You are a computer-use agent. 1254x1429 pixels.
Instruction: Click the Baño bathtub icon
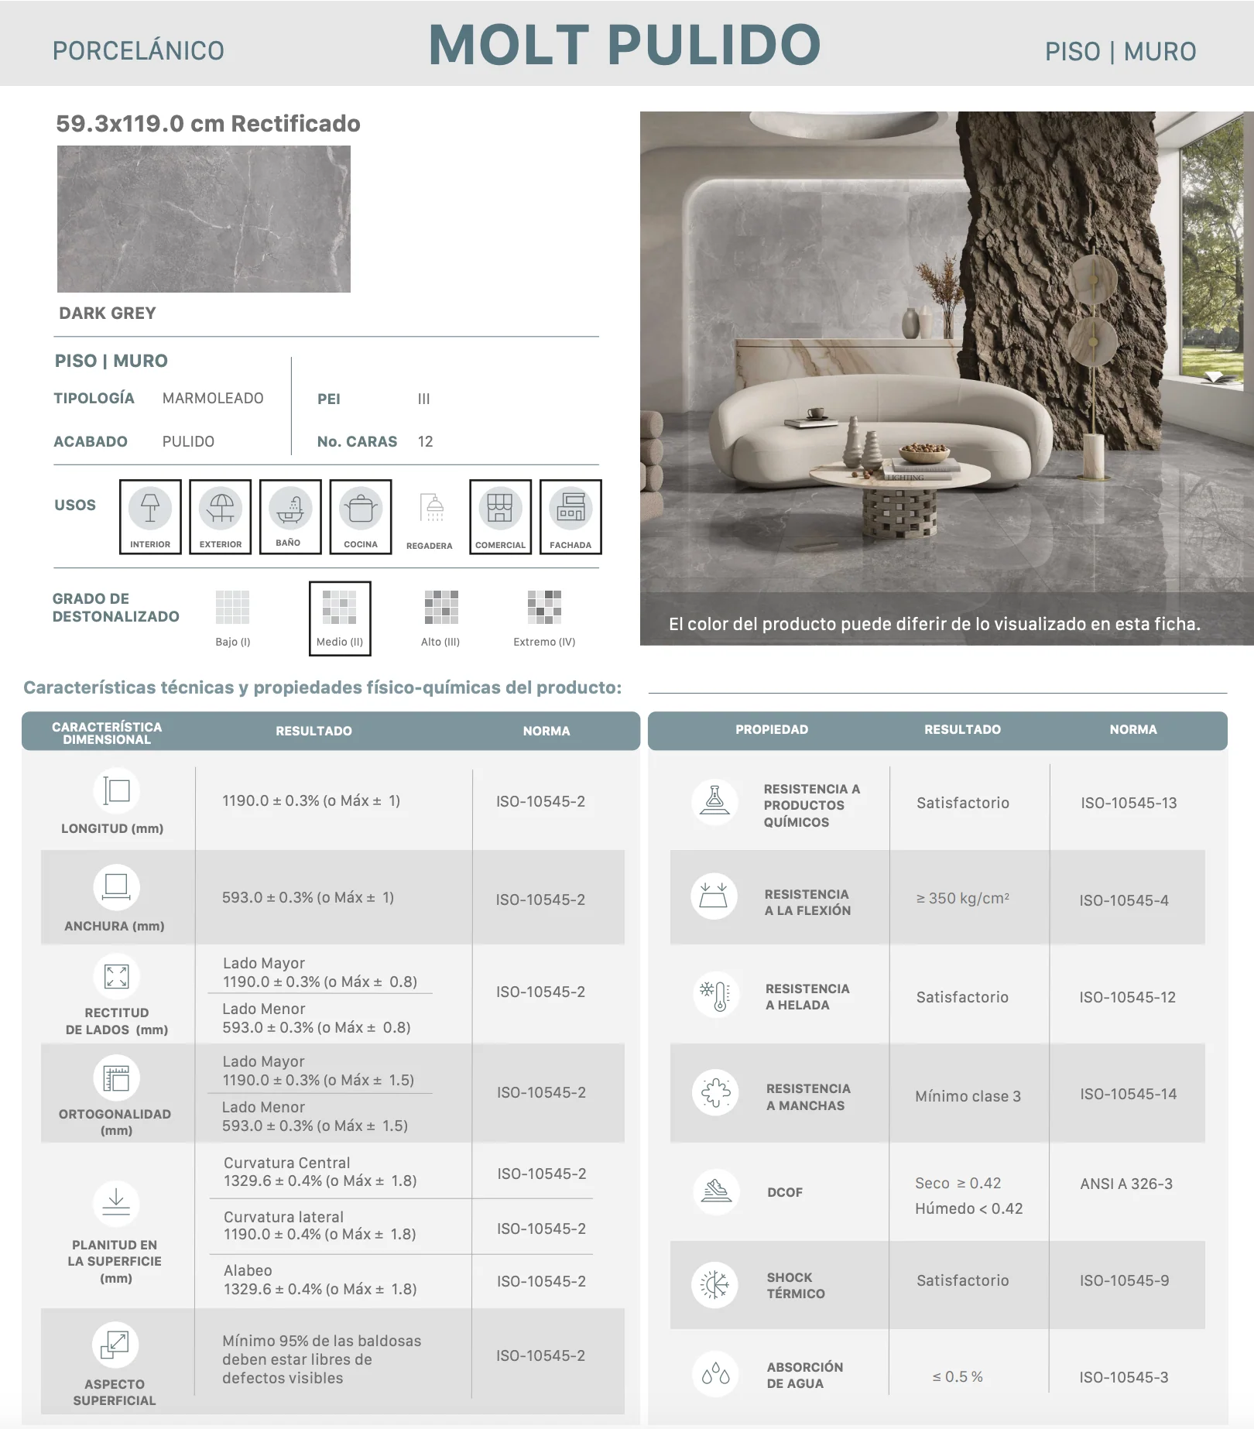tap(290, 509)
